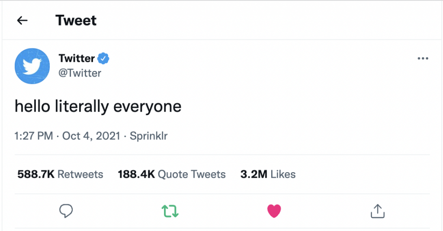
Task: Click the bold 3.2M count
Action: tap(254, 174)
